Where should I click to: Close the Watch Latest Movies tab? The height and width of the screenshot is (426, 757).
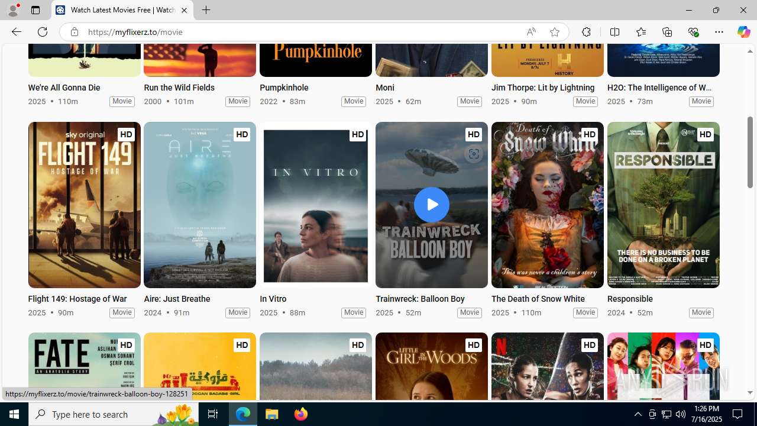184,10
